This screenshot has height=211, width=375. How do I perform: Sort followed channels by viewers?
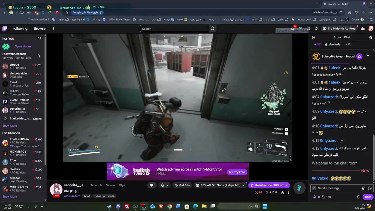[39, 56]
